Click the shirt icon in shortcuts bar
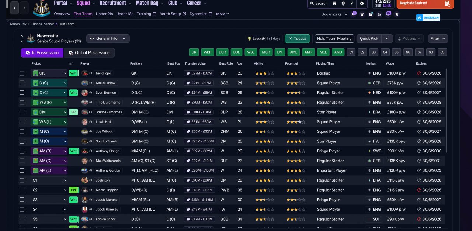Viewport: 472px width, 231px height. point(362,14)
